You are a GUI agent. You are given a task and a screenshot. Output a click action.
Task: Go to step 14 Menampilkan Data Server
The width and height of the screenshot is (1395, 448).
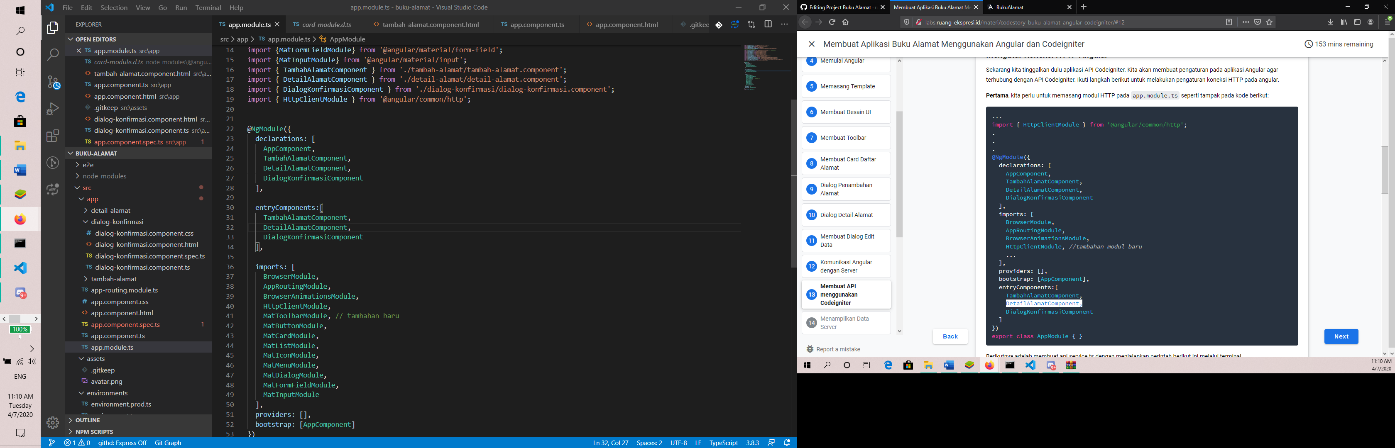coord(846,323)
